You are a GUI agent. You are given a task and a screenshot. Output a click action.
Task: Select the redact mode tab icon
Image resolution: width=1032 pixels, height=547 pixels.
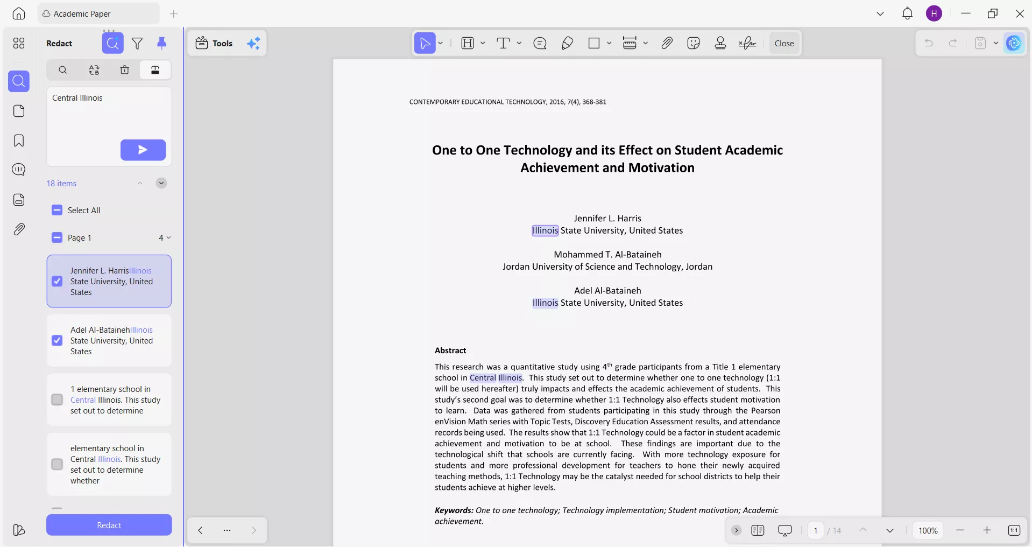pos(155,70)
